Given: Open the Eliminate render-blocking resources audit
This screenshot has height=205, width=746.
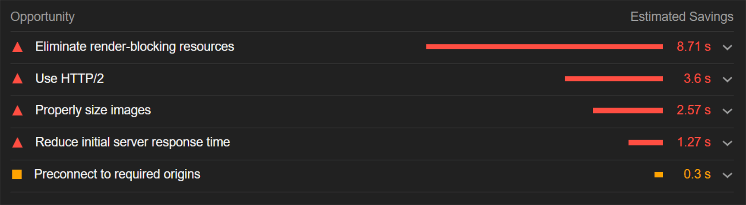Looking at the screenshot, I should 135,47.
